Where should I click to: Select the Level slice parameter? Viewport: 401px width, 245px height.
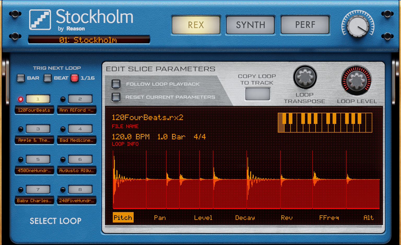(203, 218)
